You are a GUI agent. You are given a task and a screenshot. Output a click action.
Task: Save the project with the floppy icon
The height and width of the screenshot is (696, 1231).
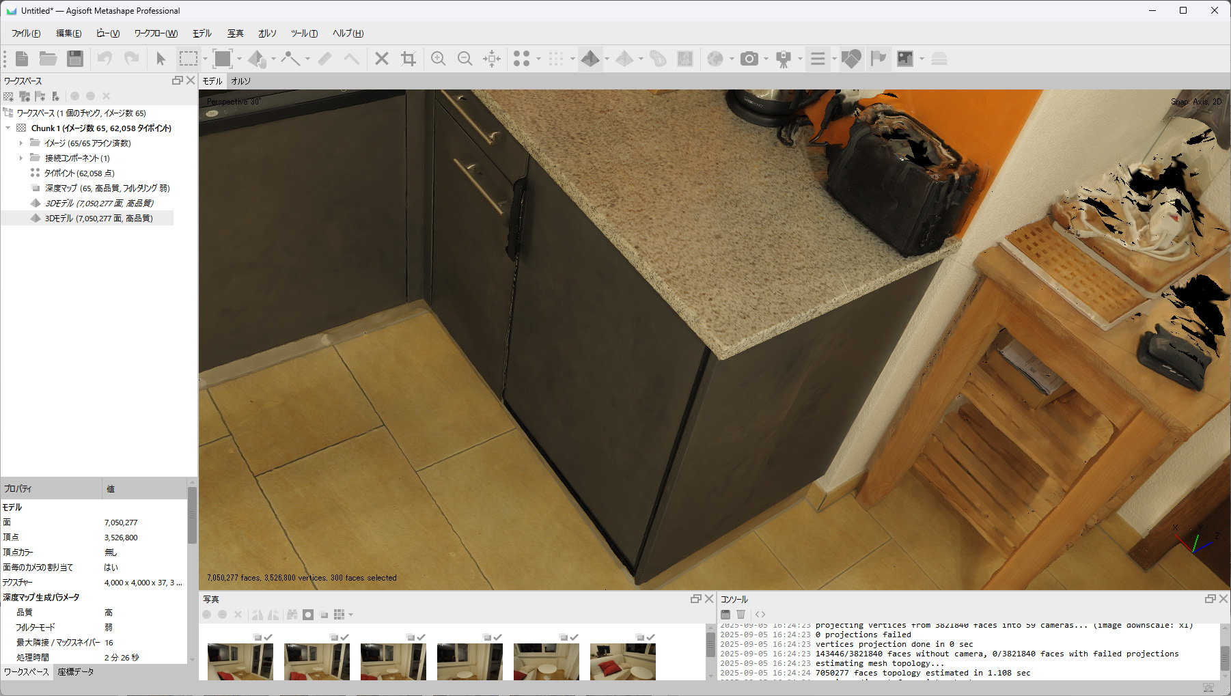[75, 59]
